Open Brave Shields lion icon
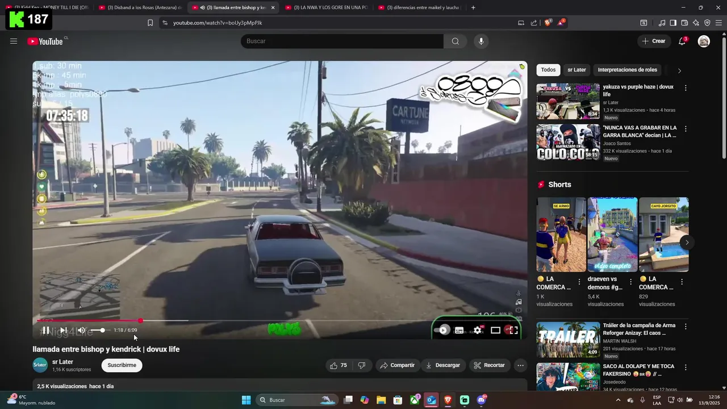 click(x=548, y=23)
